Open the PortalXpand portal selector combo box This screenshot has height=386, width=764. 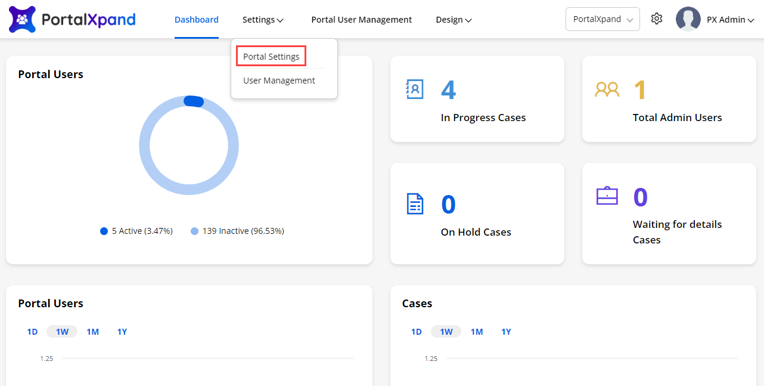tap(602, 19)
